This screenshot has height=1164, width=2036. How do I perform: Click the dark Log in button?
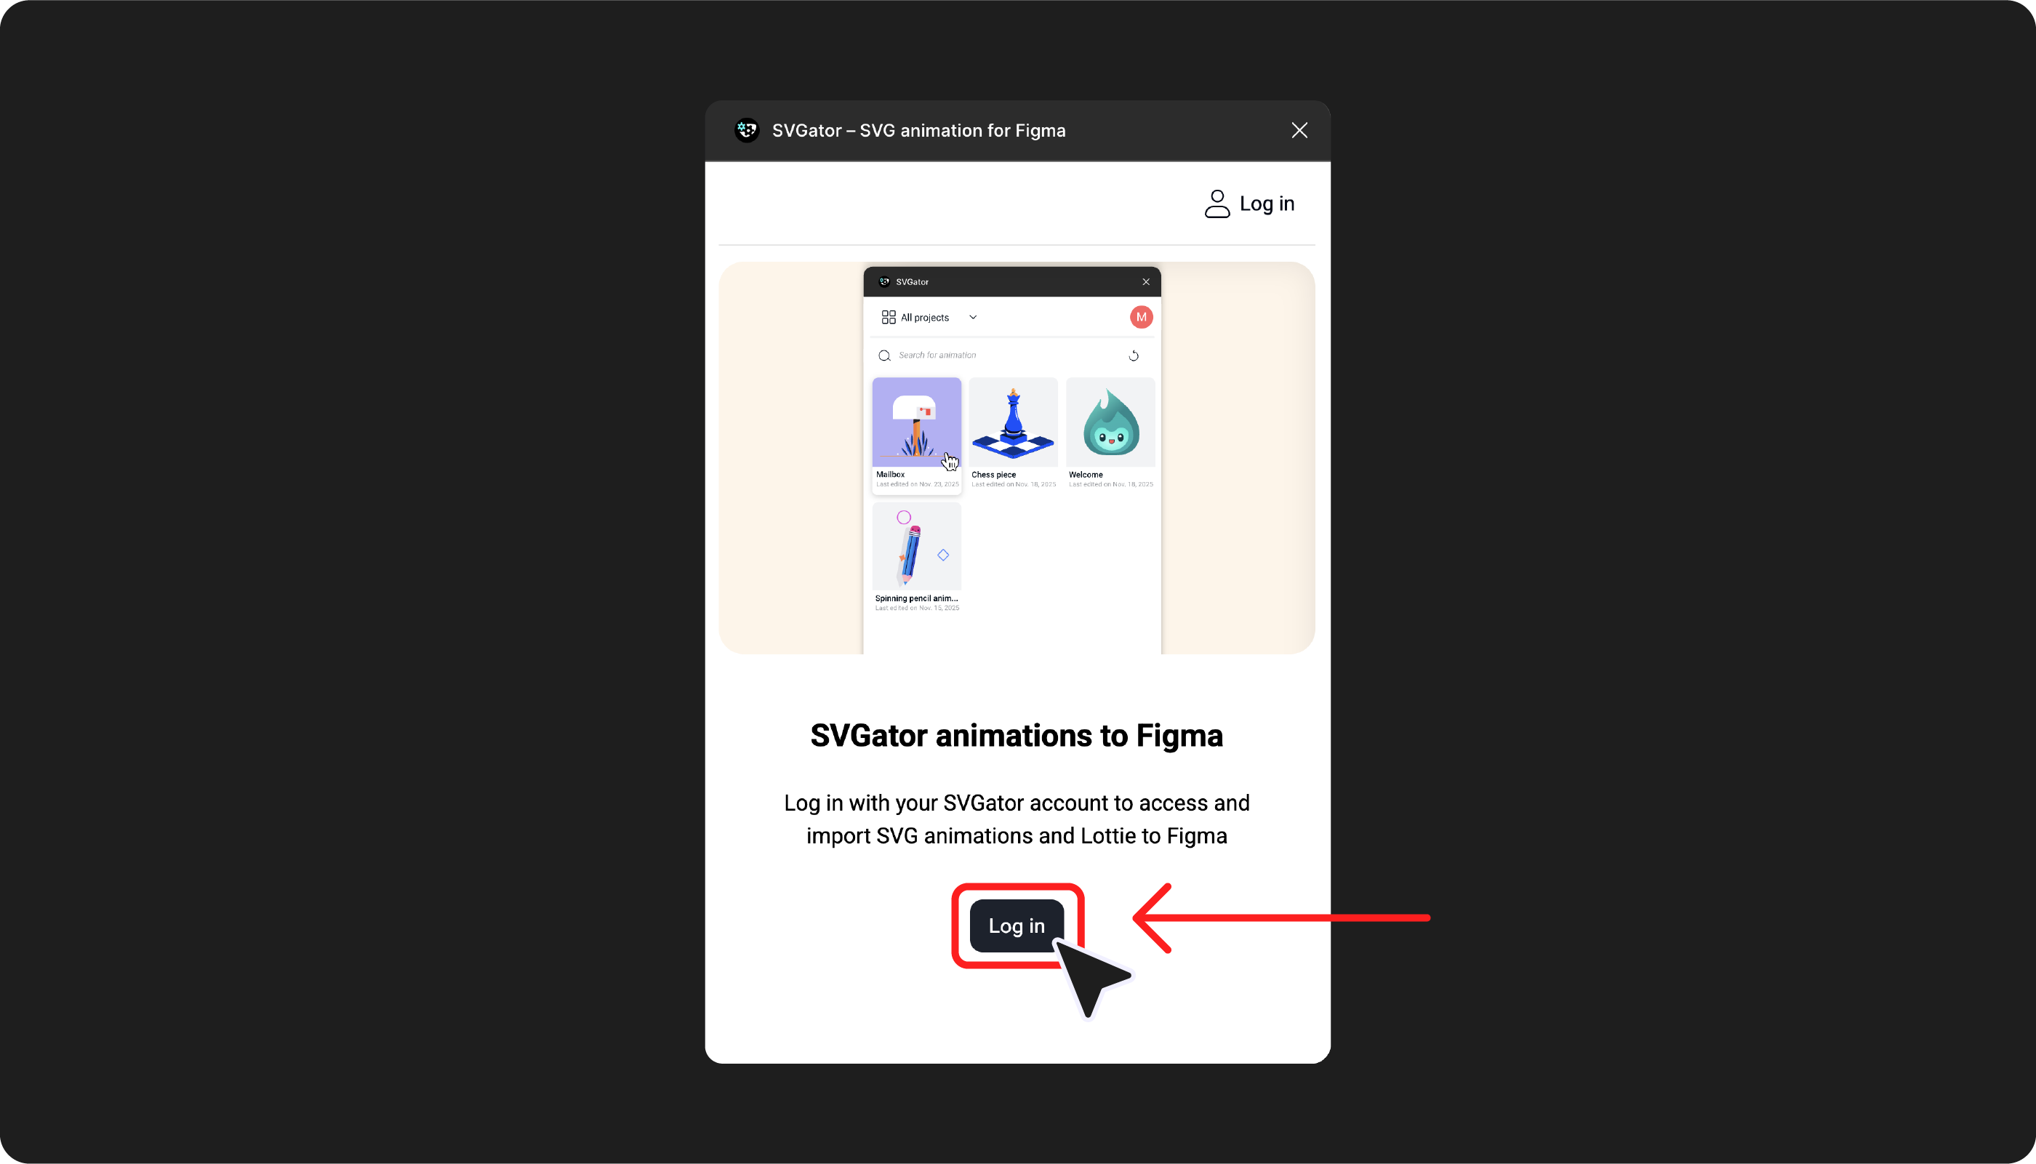coord(1016,926)
